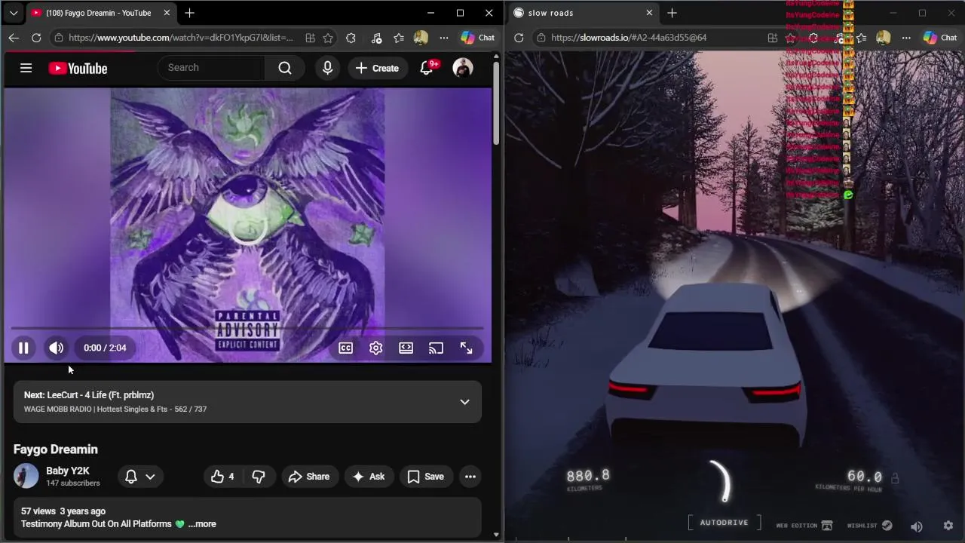The image size is (965, 543).
Task: Open browser three-dot menu in YouTube window
Action: [x=444, y=38]
